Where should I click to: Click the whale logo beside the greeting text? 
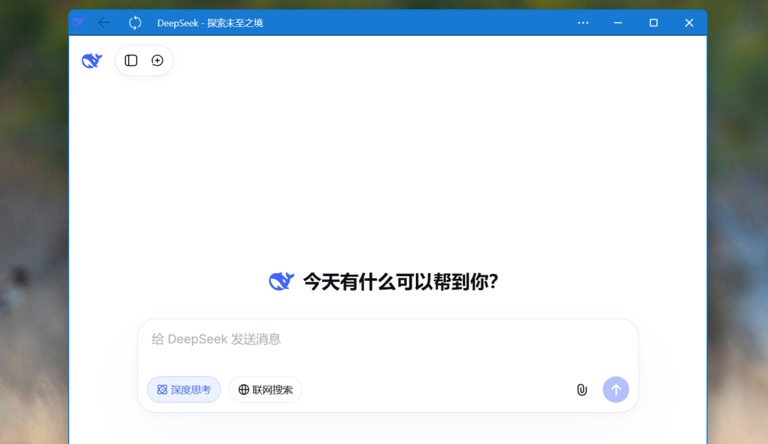[x=281, y=280]
